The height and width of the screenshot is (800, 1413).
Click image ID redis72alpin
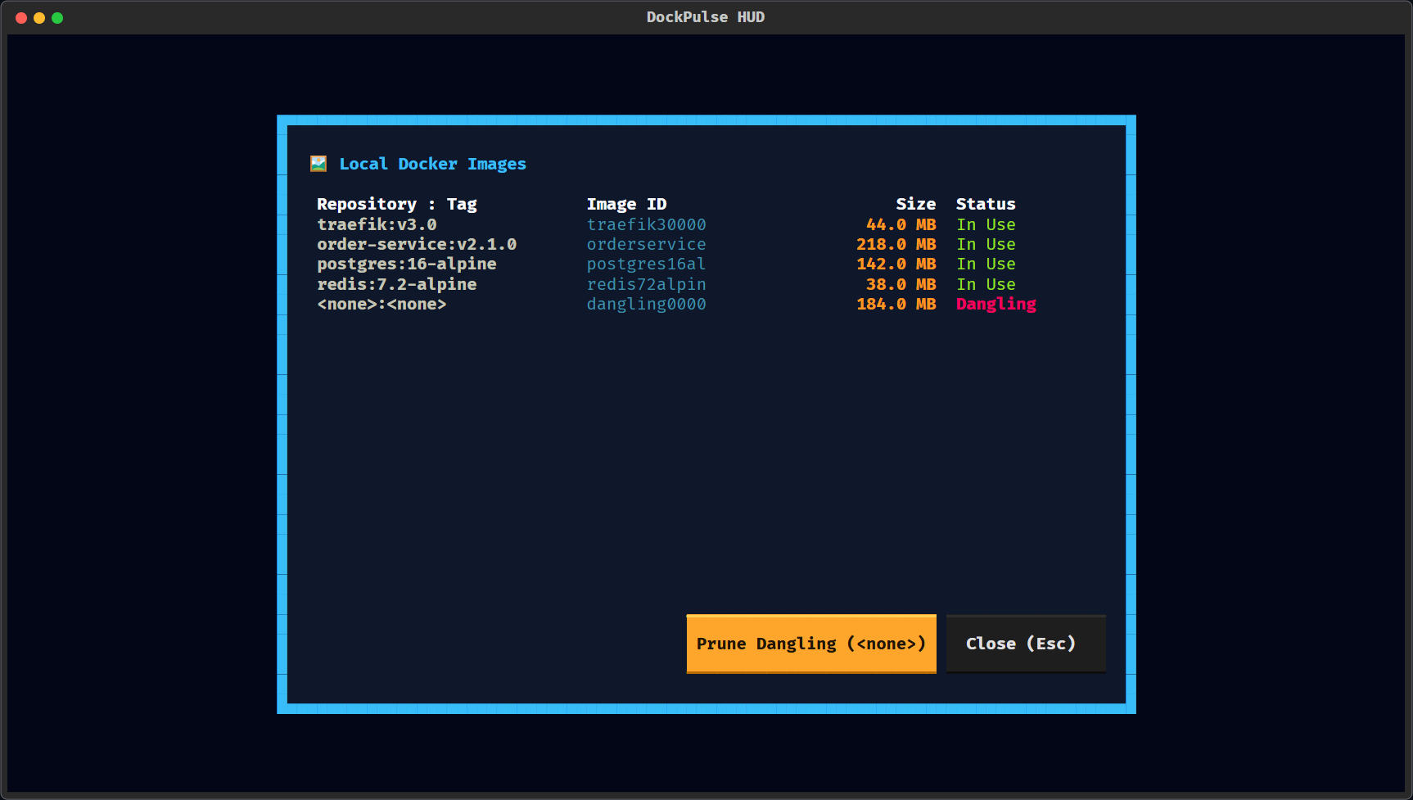point(647,284)
